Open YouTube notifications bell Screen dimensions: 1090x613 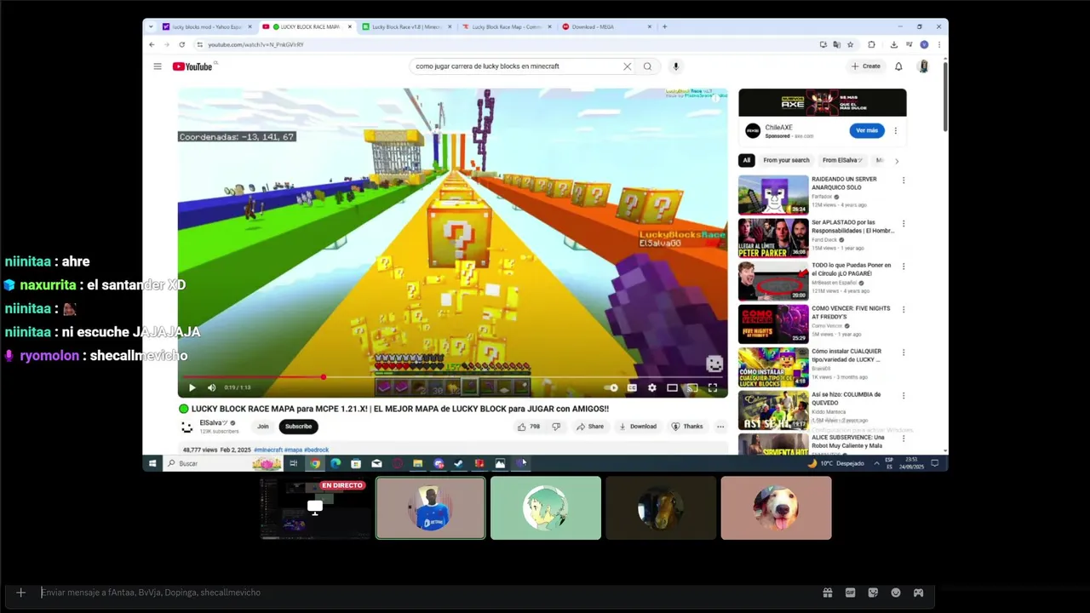pos(898,66)
